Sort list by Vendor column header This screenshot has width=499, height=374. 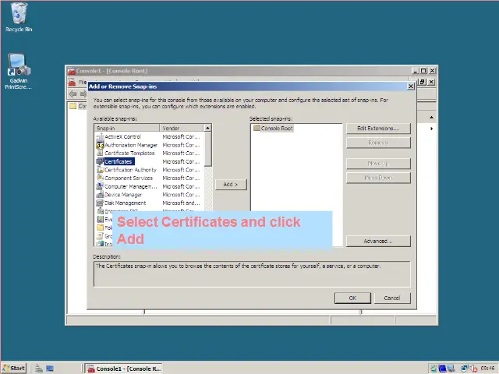(x=181, y=128)
